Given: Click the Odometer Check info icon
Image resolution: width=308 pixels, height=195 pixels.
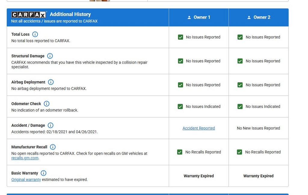Looking at the screenshot, I should tap(47, 104).
